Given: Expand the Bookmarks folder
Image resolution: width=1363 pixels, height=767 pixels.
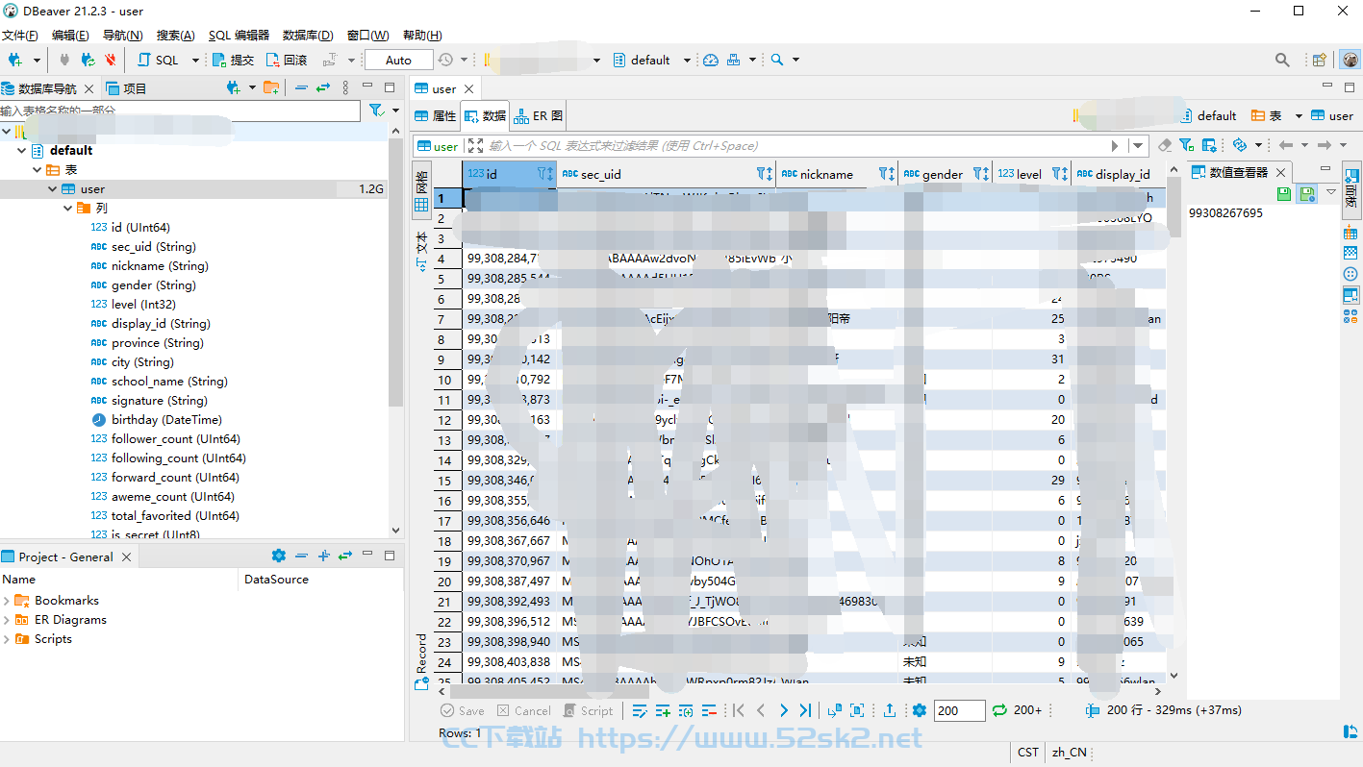Looking at the screenshot, I should (x=7, y=601).
